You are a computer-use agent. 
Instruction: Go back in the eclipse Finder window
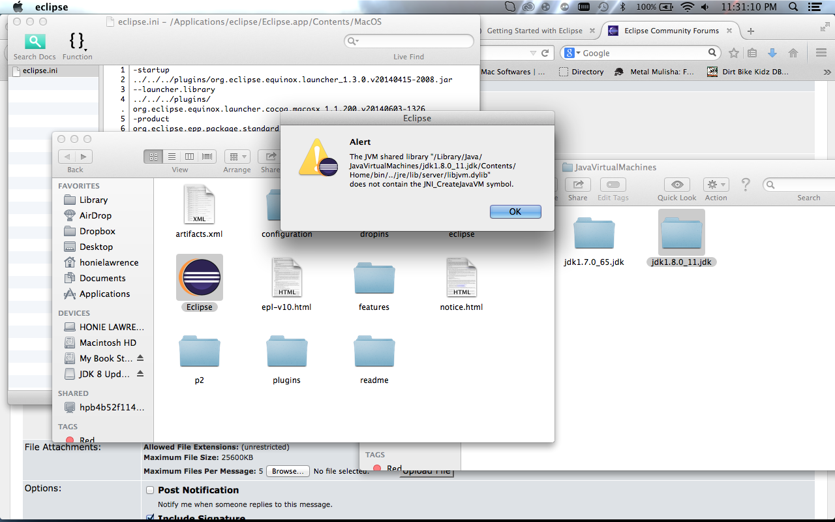[x=67, y=157]
